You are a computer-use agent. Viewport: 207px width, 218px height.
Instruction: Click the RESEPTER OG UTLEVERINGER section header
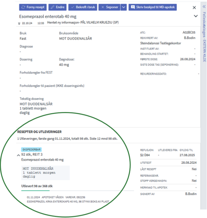[39, 132]
